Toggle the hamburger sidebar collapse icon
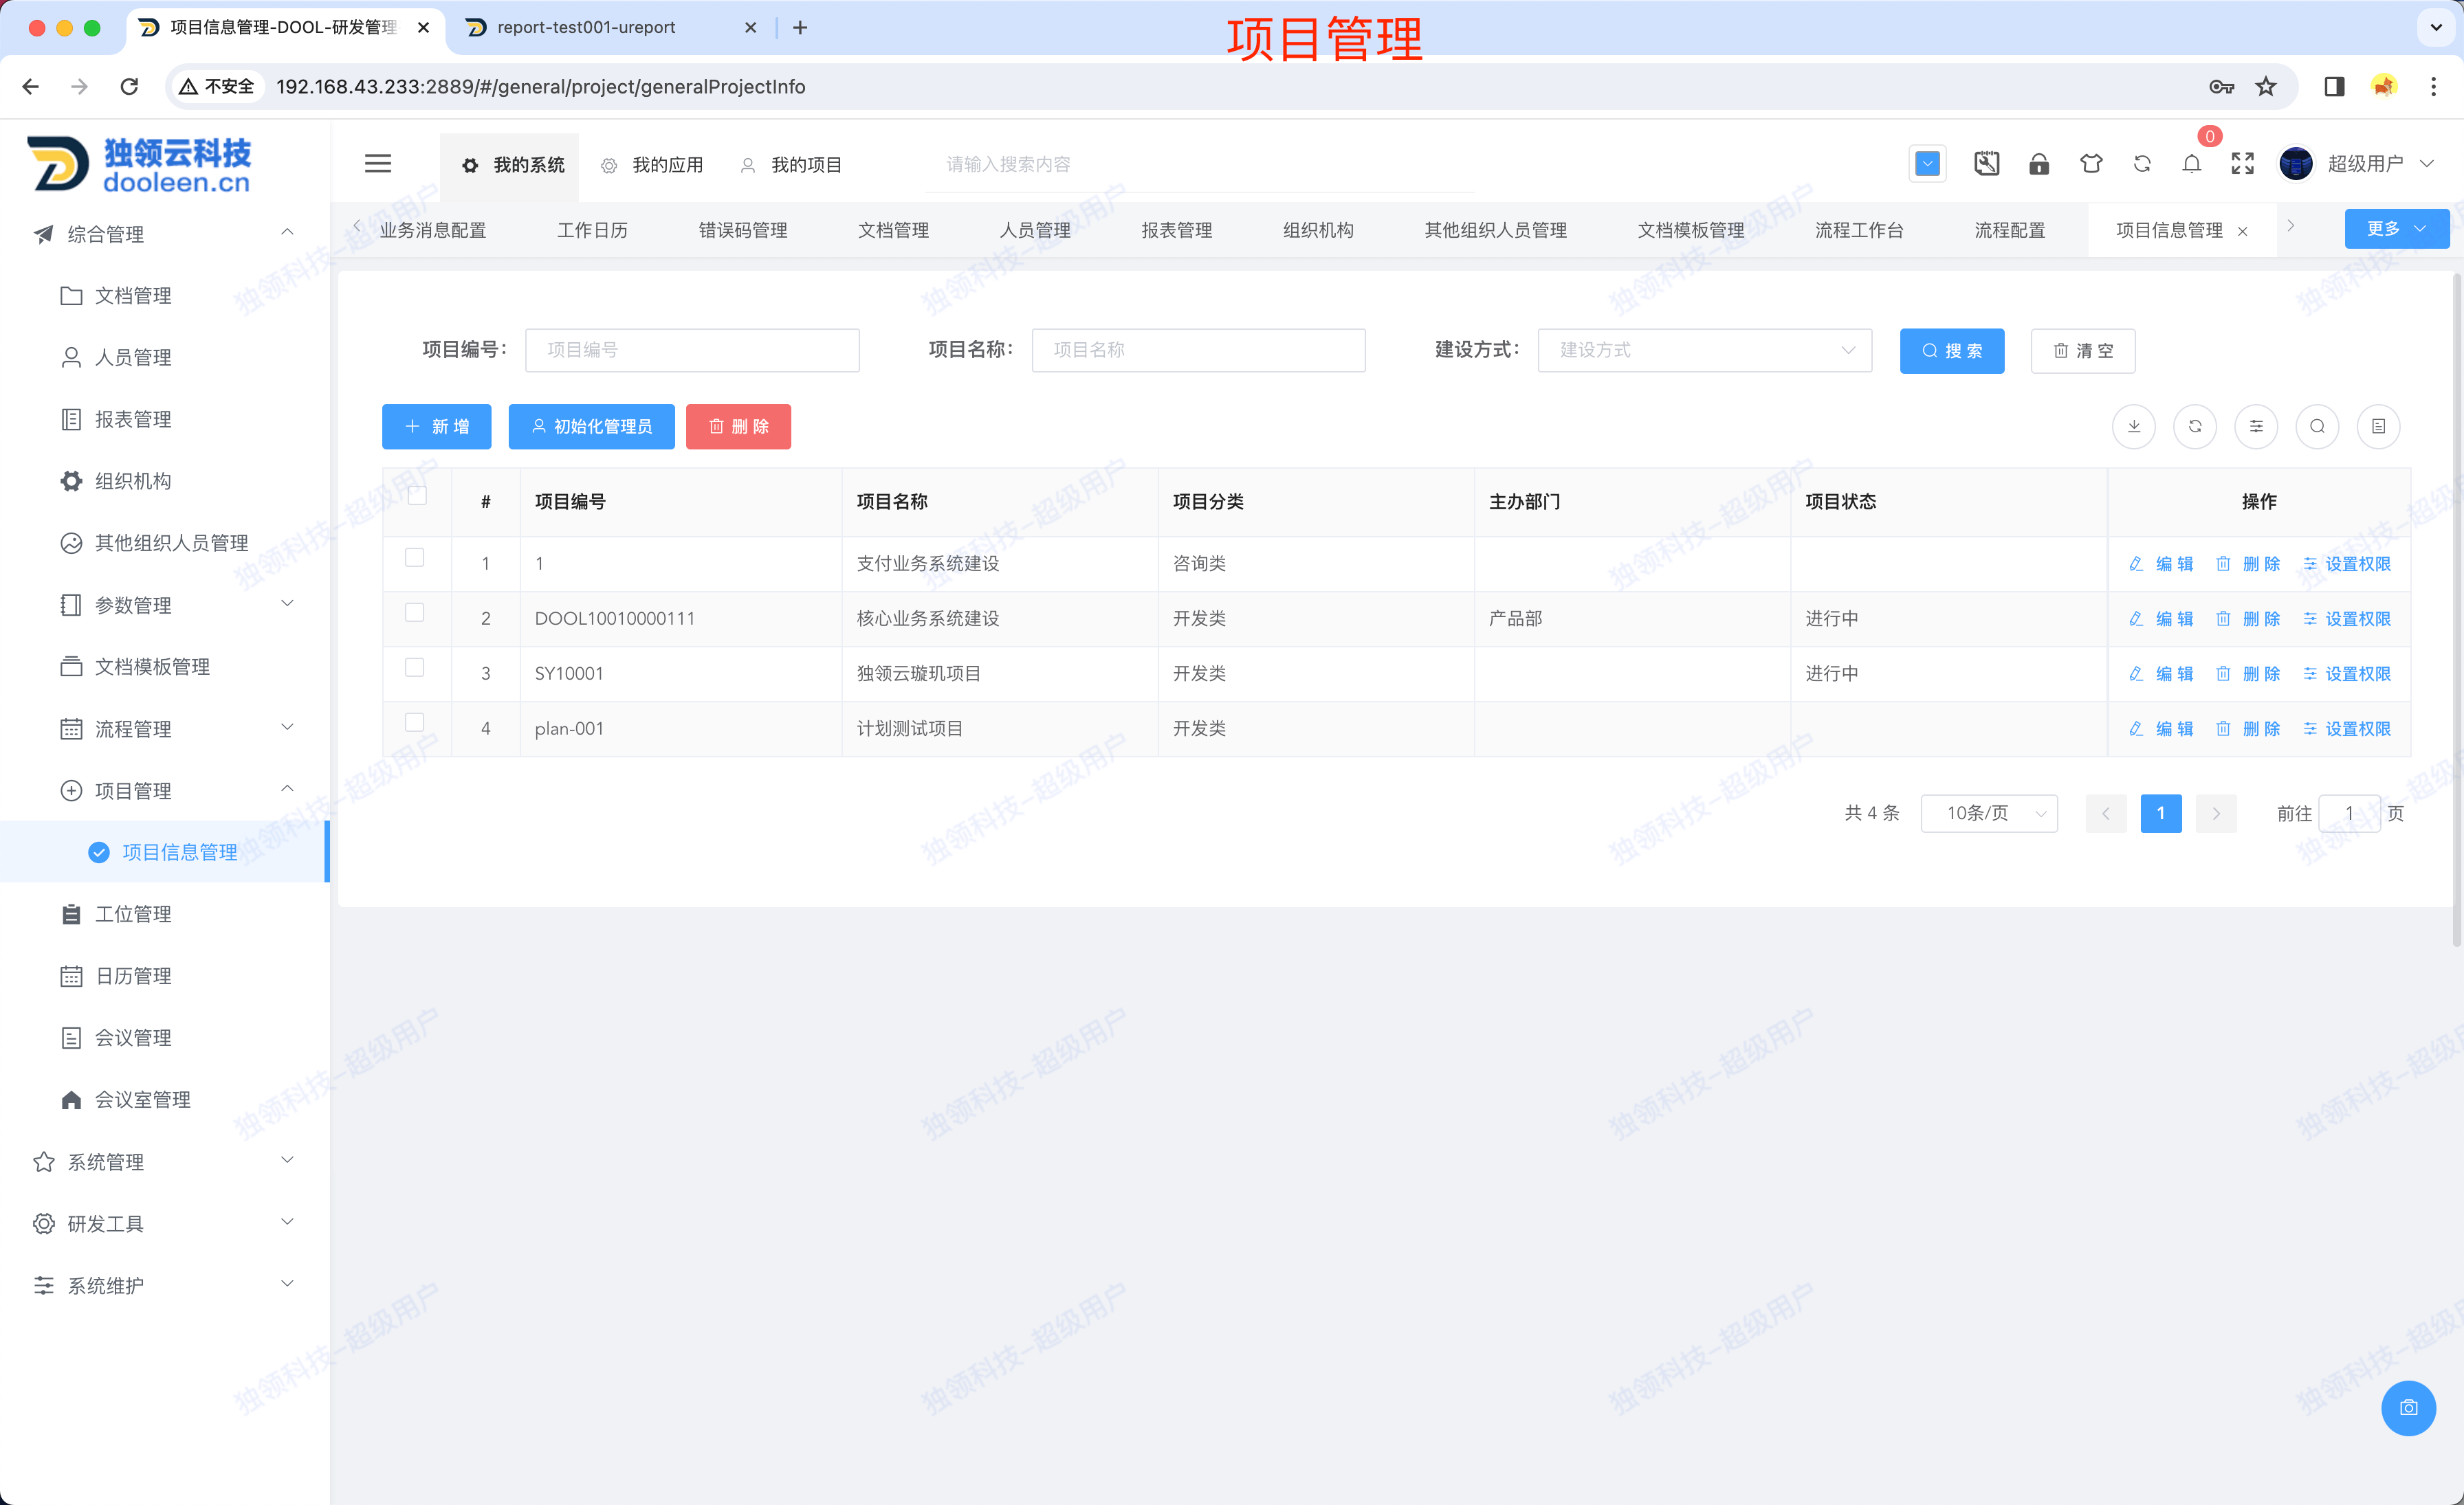Screen dimensions: 2464x1505 point(378,164)
